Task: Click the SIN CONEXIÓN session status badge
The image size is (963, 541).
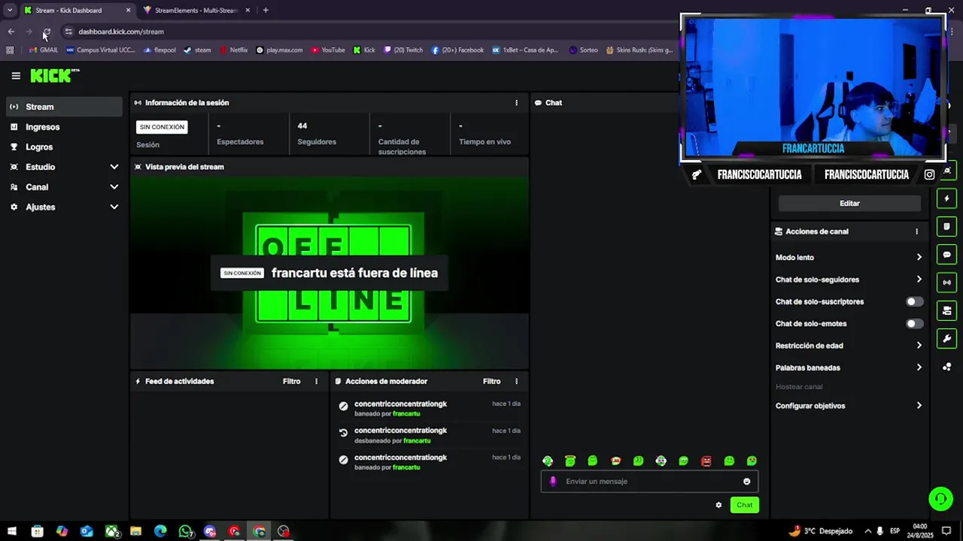Action: (162, 127)
